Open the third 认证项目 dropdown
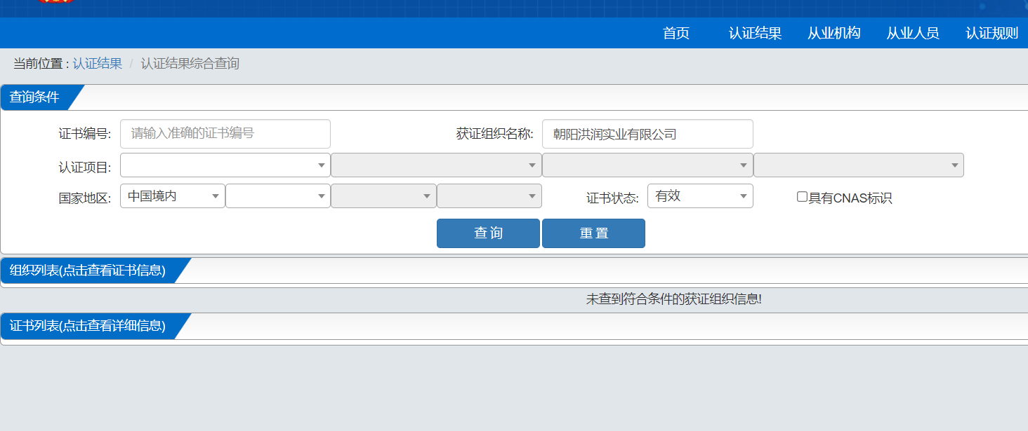The image size is (1028, 431). pos(647,165)
